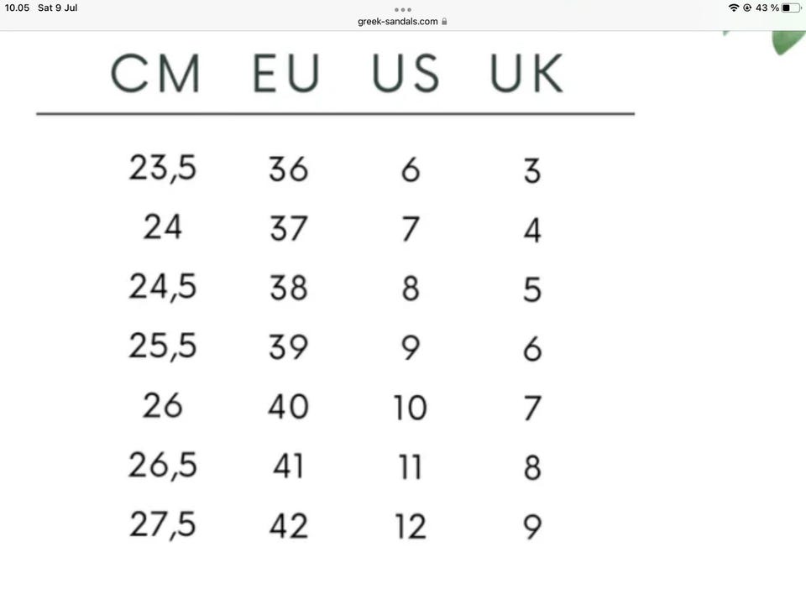Tap the Sat 9 Jul date
Viewport: 806px width, 604px height.
(57, 8)
